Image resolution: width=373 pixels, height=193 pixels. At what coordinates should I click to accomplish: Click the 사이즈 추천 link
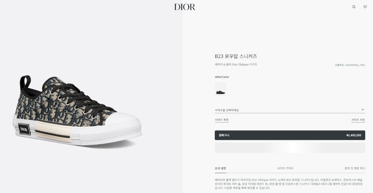(x=222, y=120)
